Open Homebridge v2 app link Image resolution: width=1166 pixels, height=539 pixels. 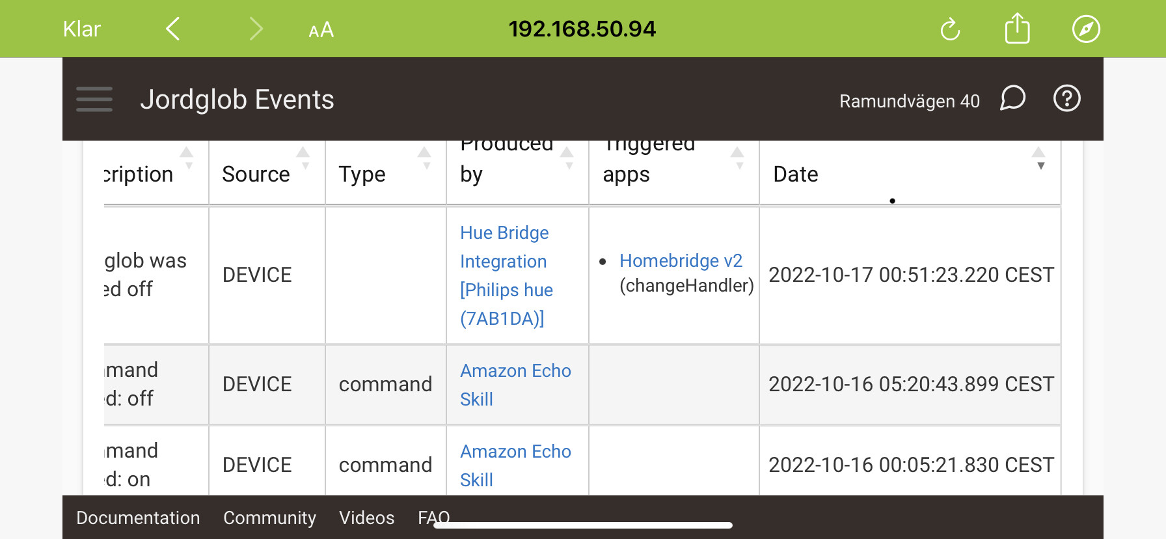pos(681,260)
